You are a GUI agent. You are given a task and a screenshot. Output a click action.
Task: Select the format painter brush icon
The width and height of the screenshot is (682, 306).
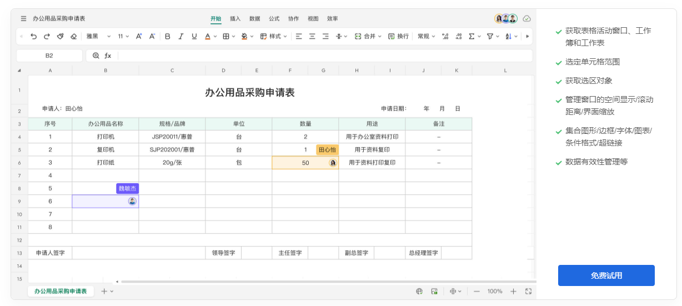point(60,36)
